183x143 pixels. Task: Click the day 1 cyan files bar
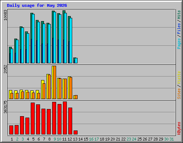point(12,56)
